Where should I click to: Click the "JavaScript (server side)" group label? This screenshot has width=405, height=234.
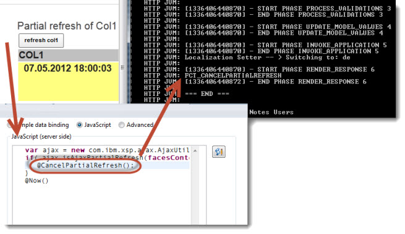41,137
